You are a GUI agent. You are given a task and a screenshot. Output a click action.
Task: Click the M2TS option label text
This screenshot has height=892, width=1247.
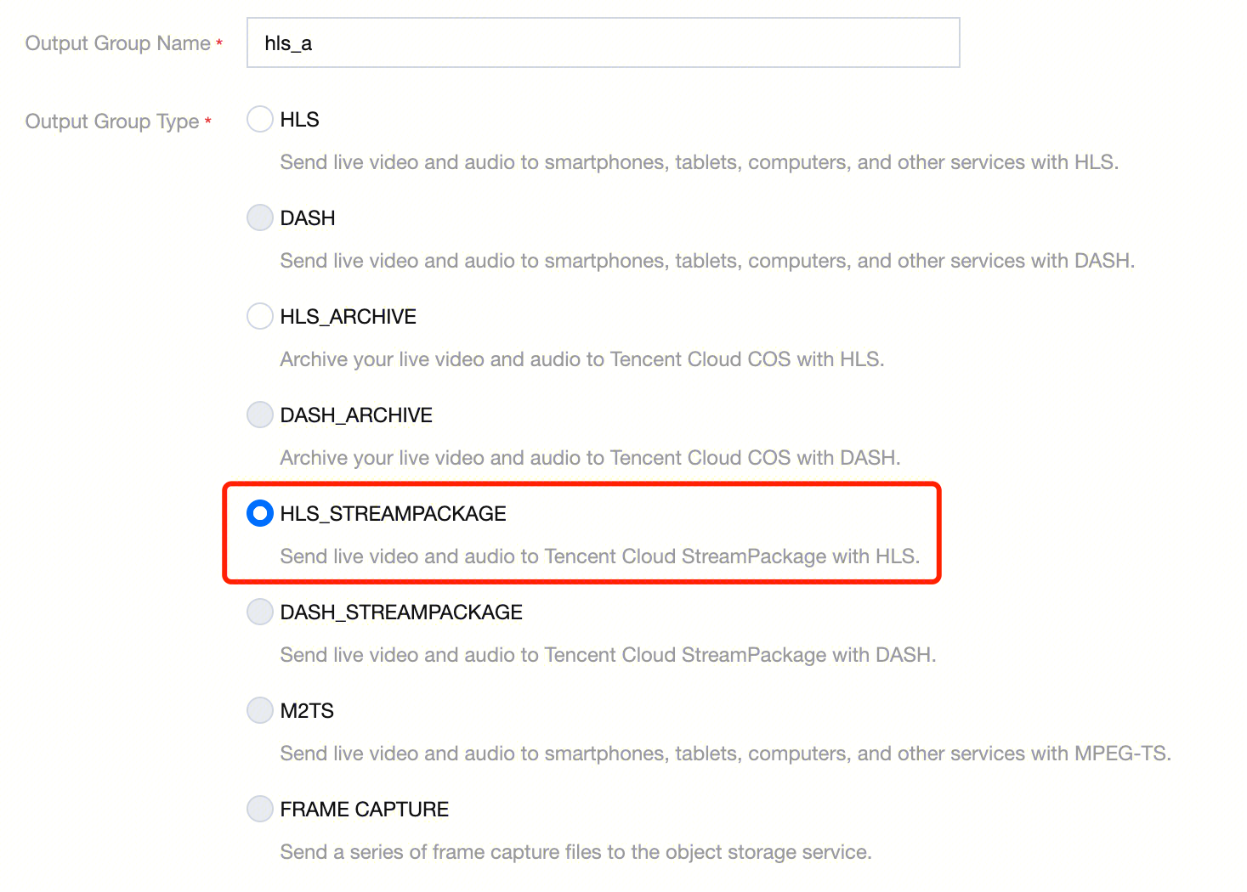307,711
